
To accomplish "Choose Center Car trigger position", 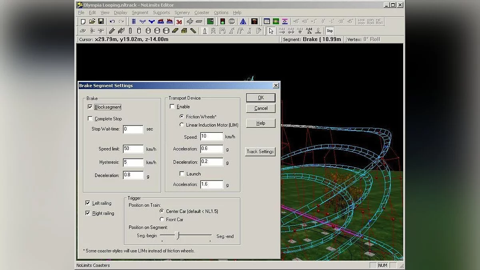I will click(162, 211).
